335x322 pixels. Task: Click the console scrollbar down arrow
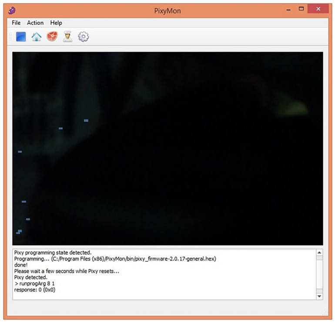tap(319, 296)
